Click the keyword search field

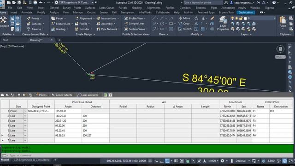pyautogui.click(x=203, y=2)
